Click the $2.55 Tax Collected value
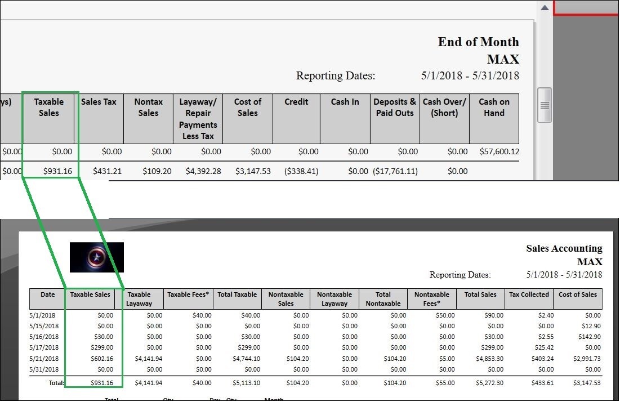 546,337
